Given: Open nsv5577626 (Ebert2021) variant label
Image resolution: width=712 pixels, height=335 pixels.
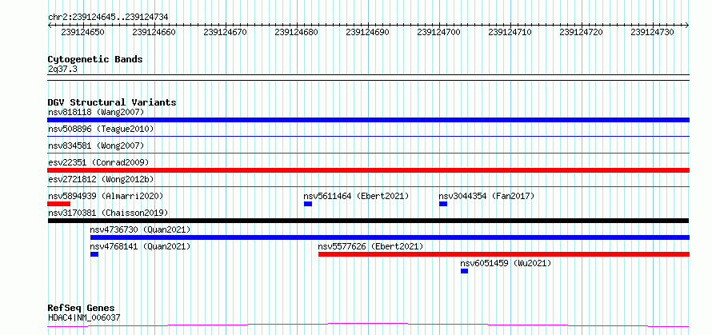Looking at the screenshot, I should 370,246.
